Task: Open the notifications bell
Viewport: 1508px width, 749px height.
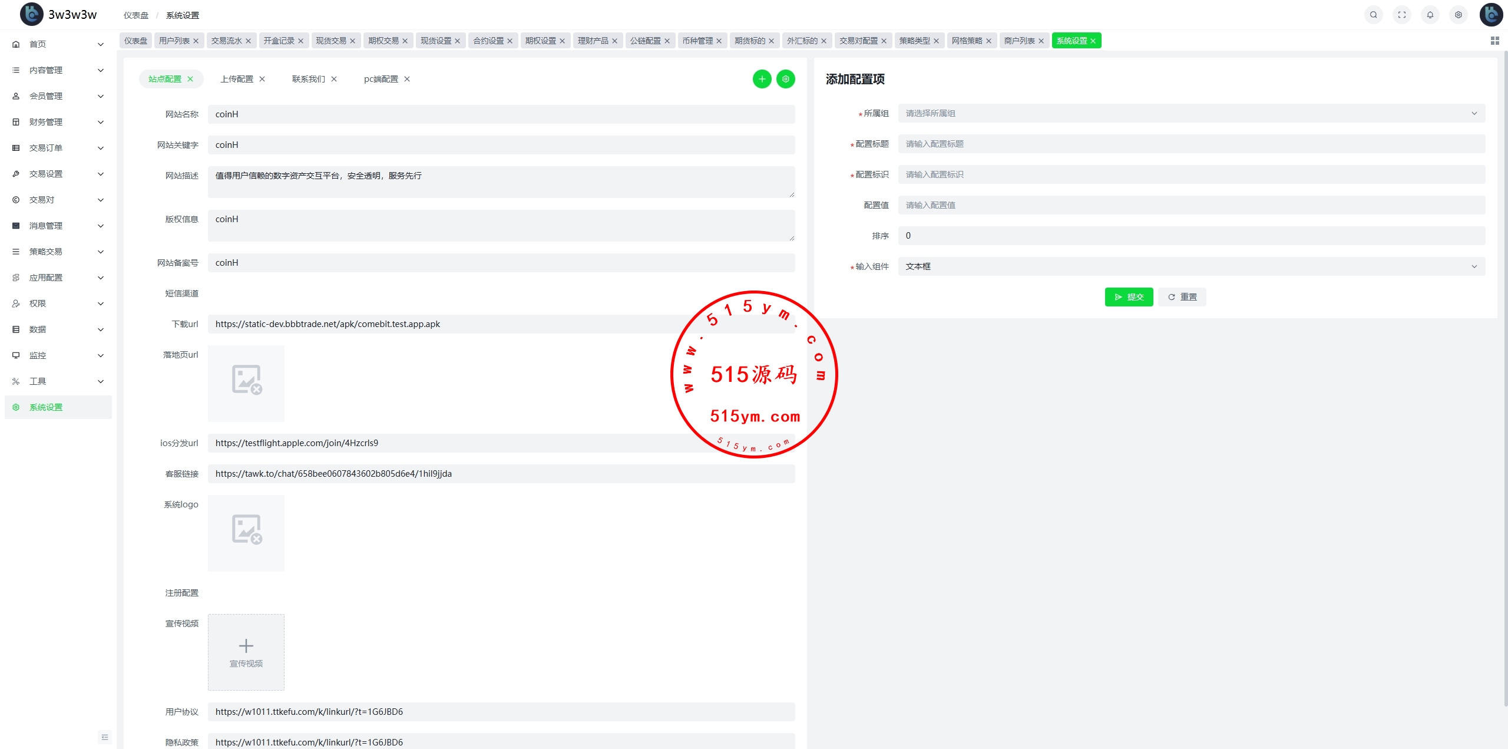Action: 1430,15
